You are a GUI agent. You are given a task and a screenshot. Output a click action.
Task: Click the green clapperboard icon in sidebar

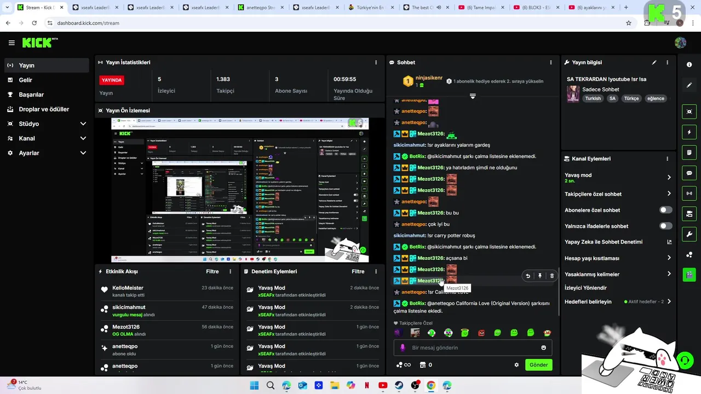pos(689,275)
